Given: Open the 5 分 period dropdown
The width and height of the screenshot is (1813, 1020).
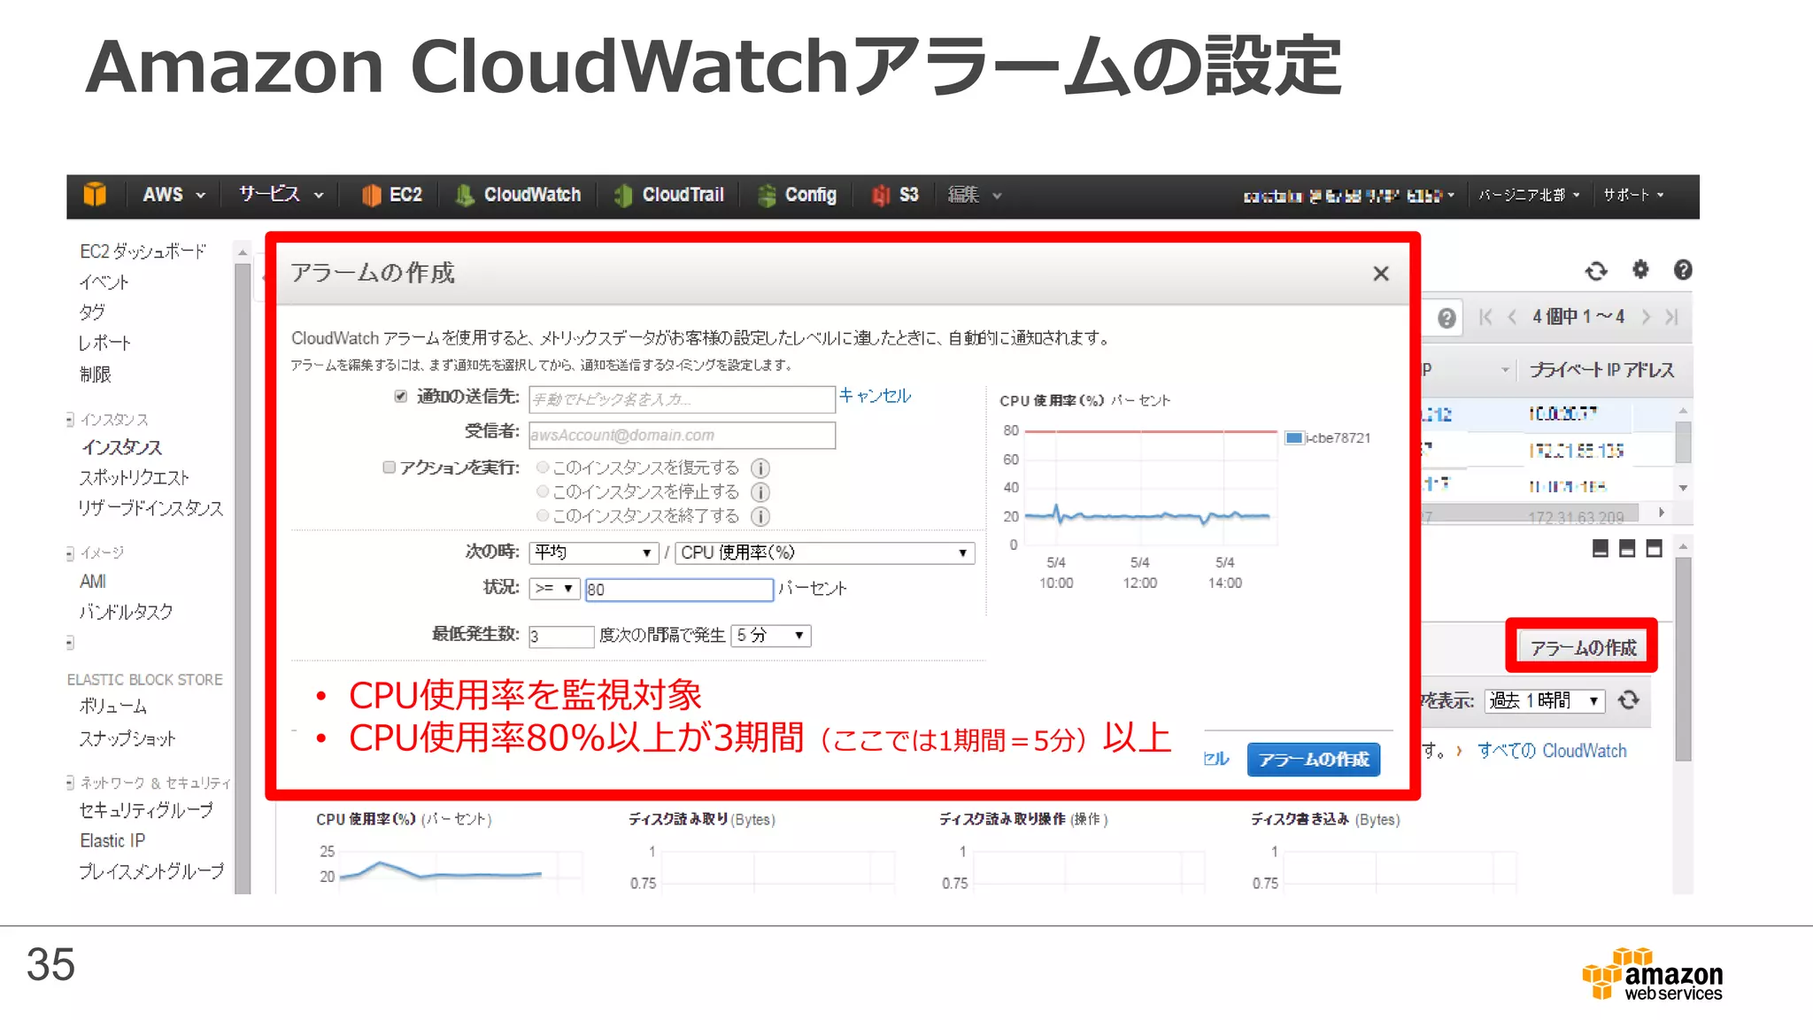Looking at the screenshot, I should tap(770, 636).
